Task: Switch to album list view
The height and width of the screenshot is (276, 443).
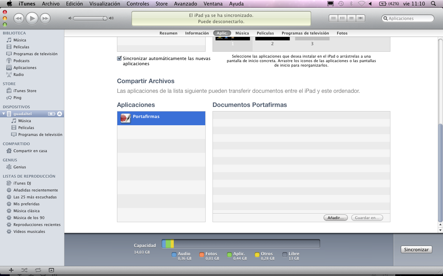Action: coord(342,18)
